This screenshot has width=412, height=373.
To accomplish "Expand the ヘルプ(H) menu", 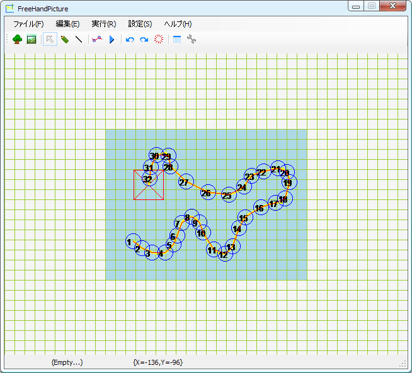I will 178,24.
